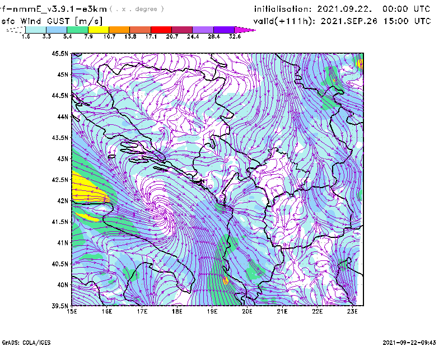Screen dimensions: 448x346
Task: Click the 43N latitude label
Action: click(x=63, y=158)
